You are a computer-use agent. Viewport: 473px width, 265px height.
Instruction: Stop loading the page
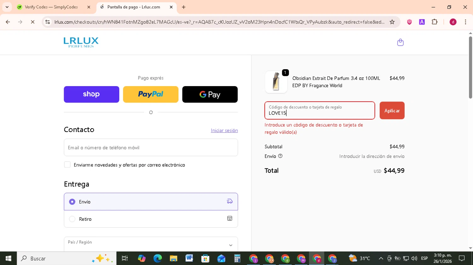(x=32, y=22)
